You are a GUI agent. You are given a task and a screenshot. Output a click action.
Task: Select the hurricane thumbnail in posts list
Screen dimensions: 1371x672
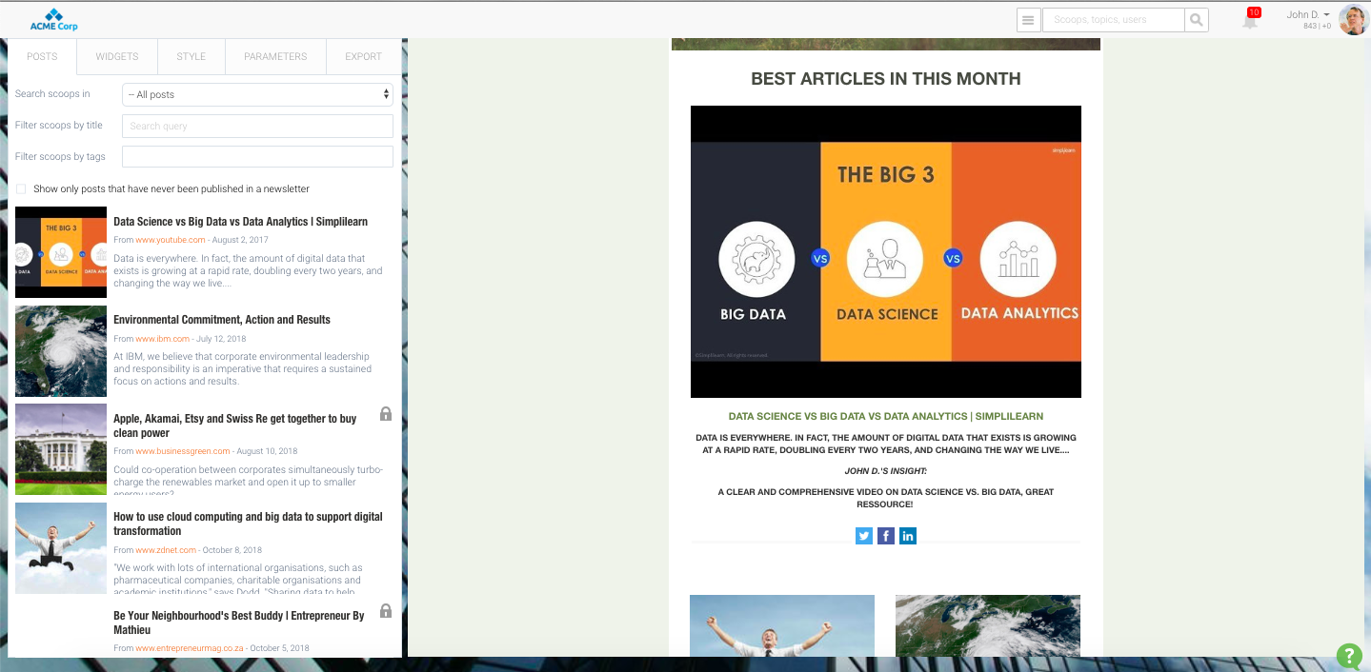(x=61, y=351)
